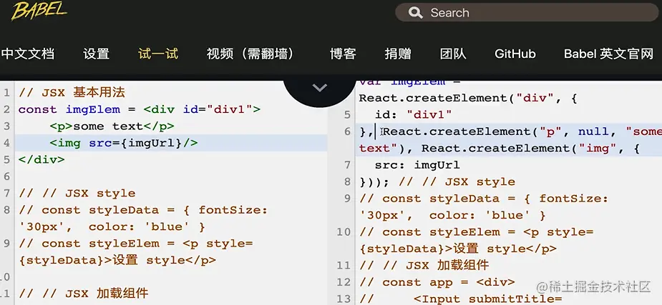Open the 中文文档 menu item
Screen dimensions: 662x305
(28, 54)
